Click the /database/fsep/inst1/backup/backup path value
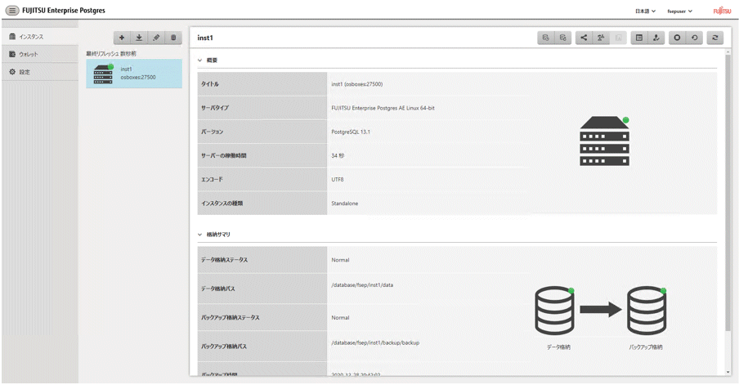This screenshot has width=739, height=385. [375, 342]
